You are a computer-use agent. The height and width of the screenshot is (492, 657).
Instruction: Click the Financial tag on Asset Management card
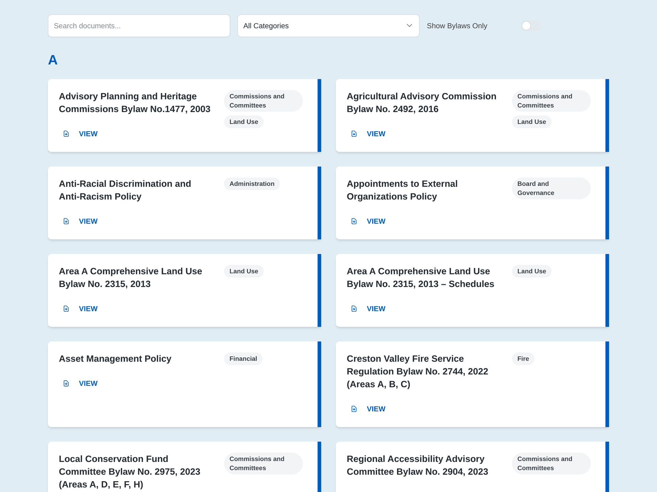click(243, 359)
